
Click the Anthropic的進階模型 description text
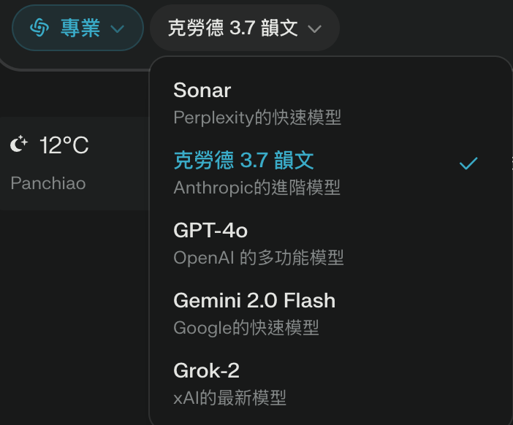256,188
